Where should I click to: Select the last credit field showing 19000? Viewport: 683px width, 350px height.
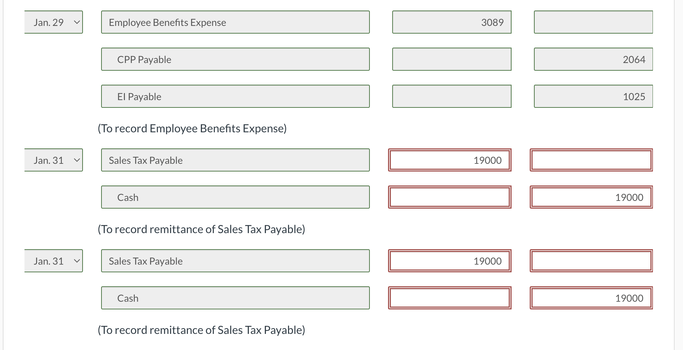click(591, 298)
